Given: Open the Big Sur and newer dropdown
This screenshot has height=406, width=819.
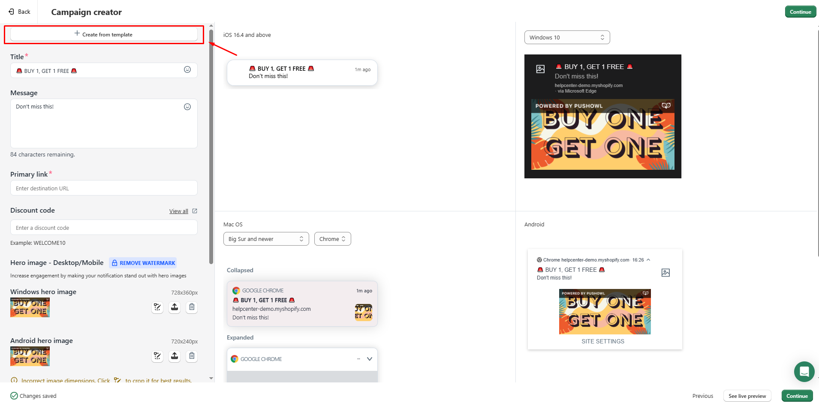Looking at the screenshot, I should pos(266,239).
